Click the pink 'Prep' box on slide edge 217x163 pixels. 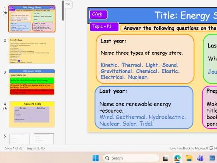tap(210, 107)
